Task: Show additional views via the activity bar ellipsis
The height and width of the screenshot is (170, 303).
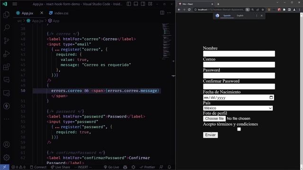Action: tap(7, 119)
